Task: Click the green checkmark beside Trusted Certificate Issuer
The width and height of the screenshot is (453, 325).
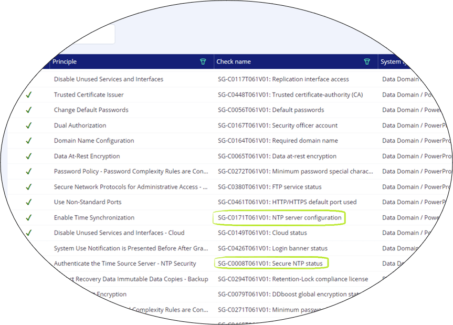Action: pos(29,95)
